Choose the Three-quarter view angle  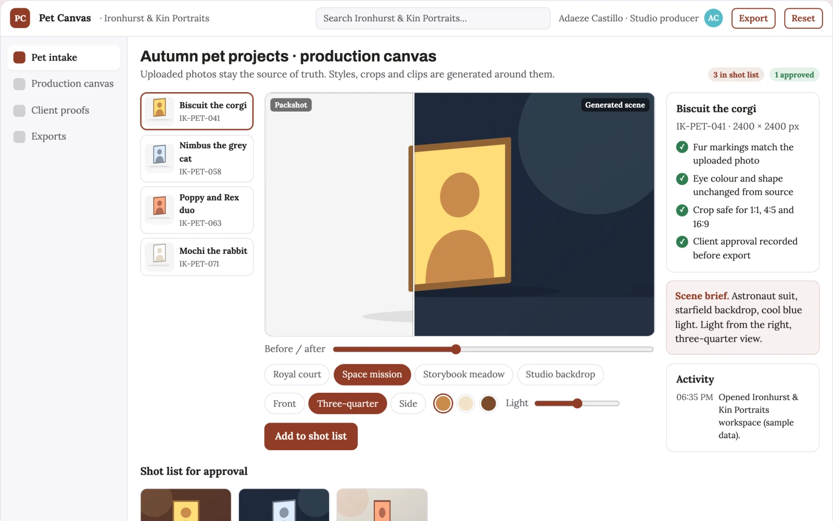click(348, 404)
